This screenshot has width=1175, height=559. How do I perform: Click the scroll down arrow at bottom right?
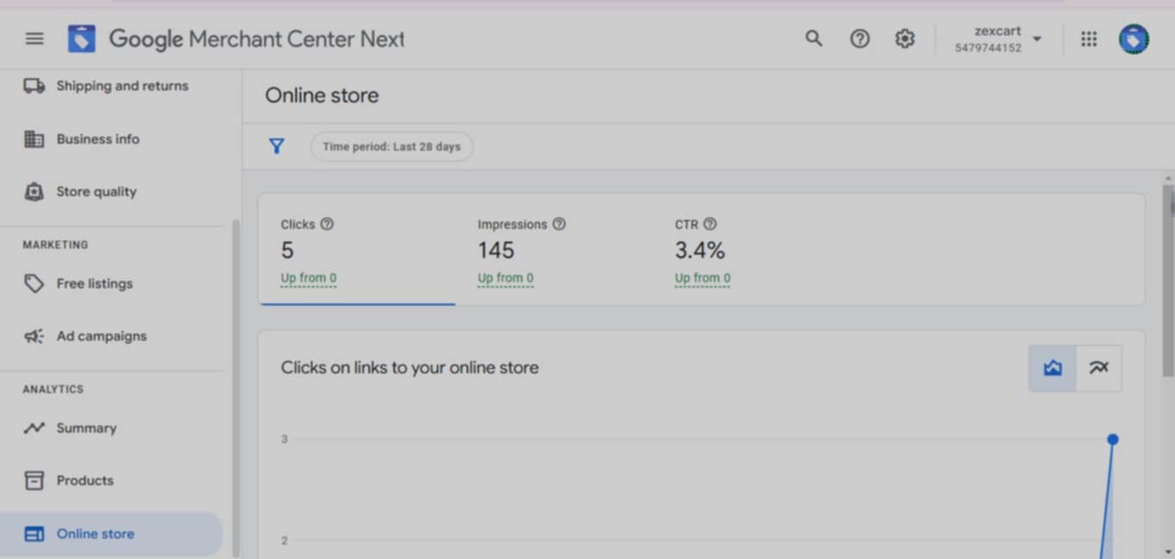1168,551
